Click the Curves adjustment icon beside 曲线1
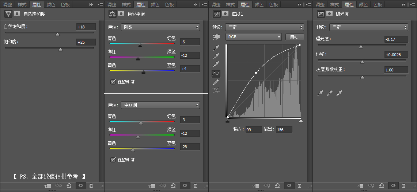 (217, 14)
